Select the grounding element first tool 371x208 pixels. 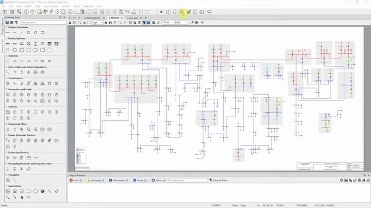tap(8, 169)
